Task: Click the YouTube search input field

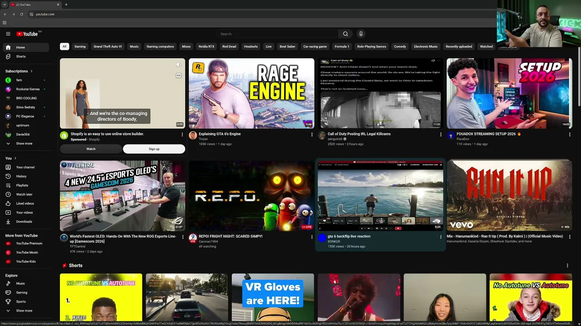Action: point(277,34)
